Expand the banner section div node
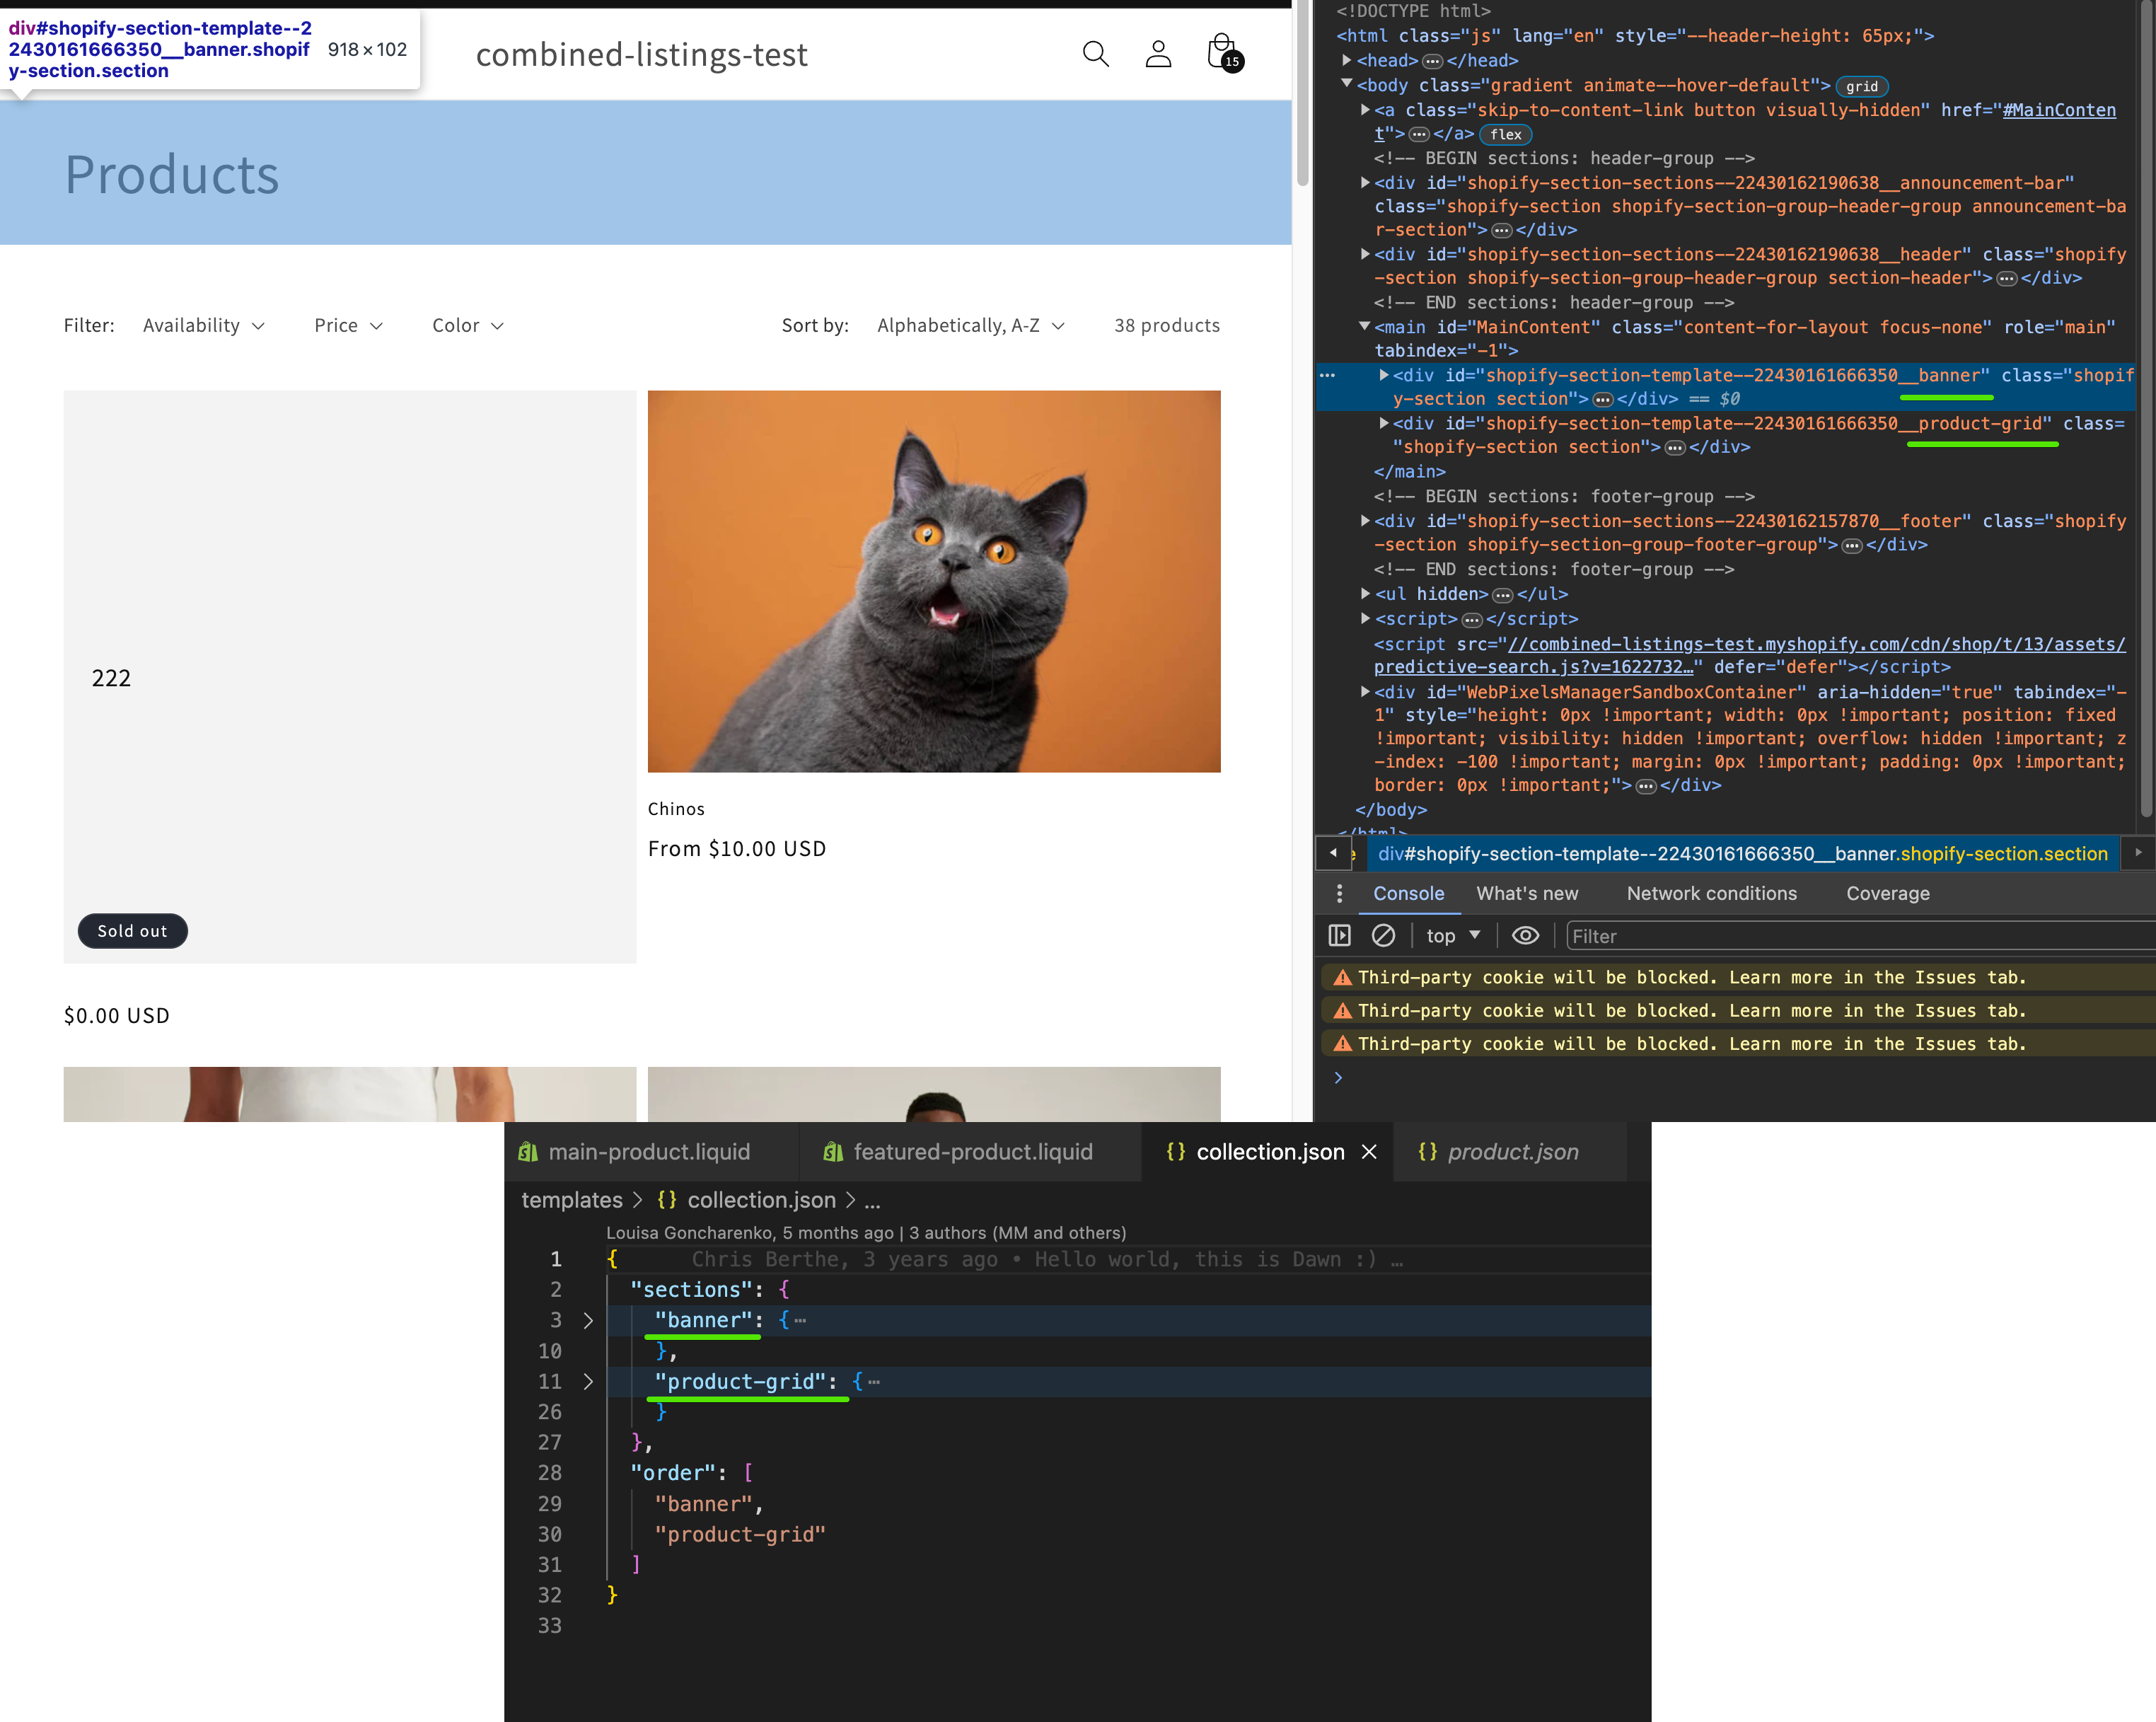The height and width of the screenshot is (1722, 2156). 1384,375
